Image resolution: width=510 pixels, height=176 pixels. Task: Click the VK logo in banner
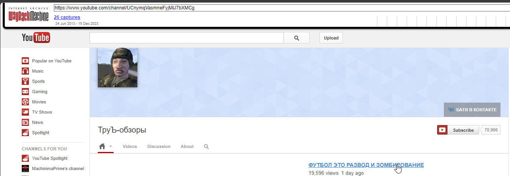tap(451, 110)
